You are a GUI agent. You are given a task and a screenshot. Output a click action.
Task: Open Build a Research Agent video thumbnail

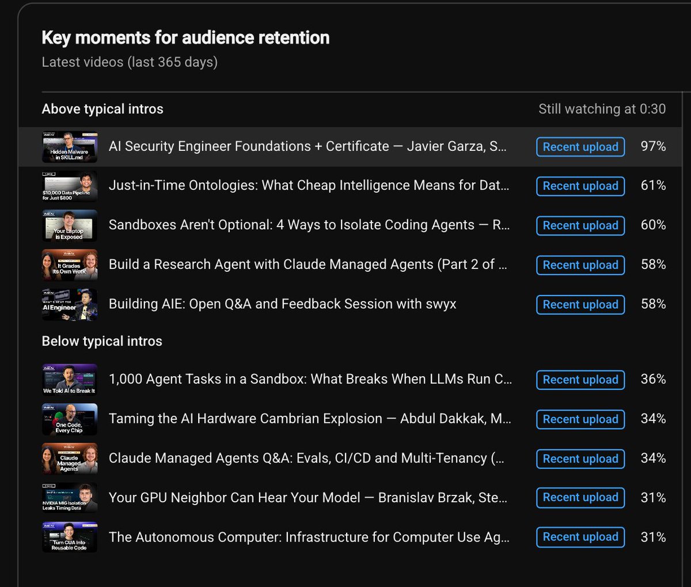coord(70,265)
